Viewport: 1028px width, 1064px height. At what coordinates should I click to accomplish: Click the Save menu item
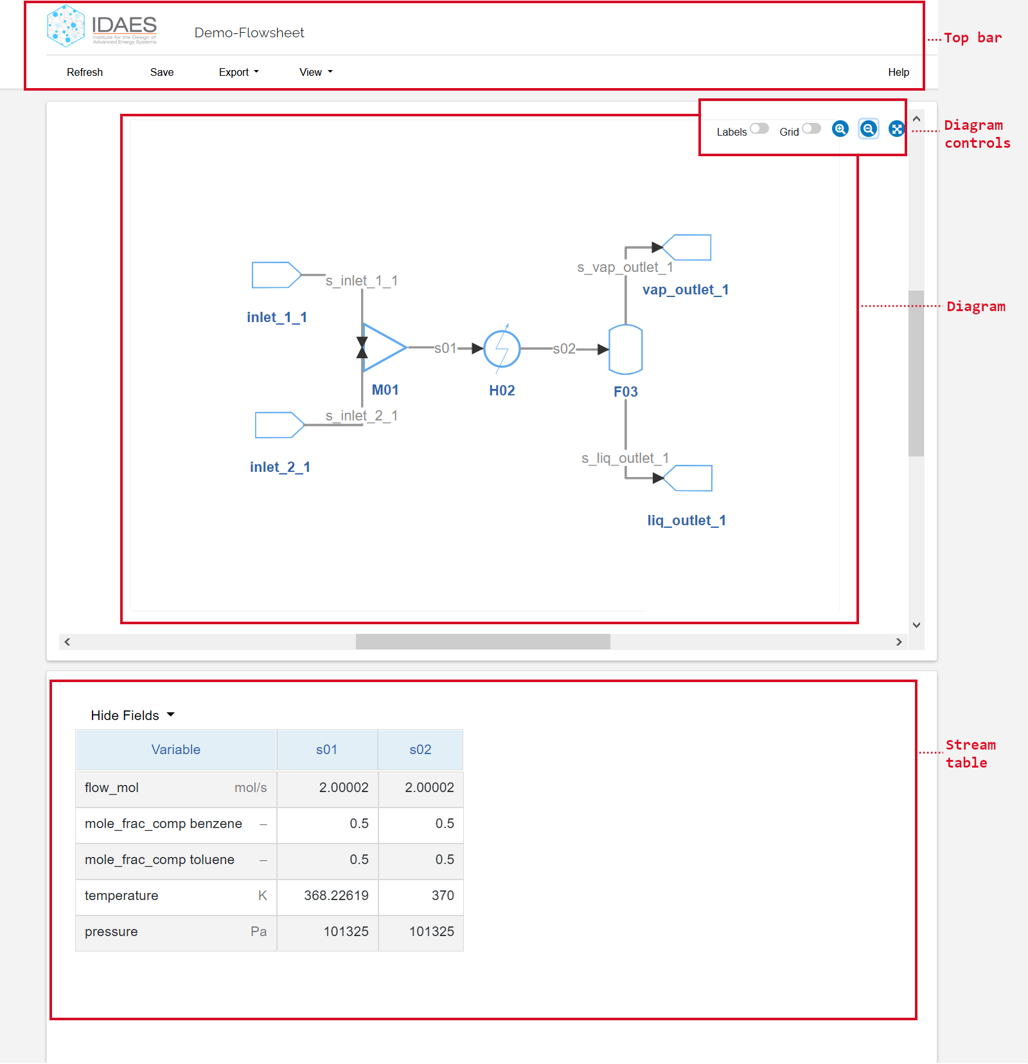(x=162, y=72)
